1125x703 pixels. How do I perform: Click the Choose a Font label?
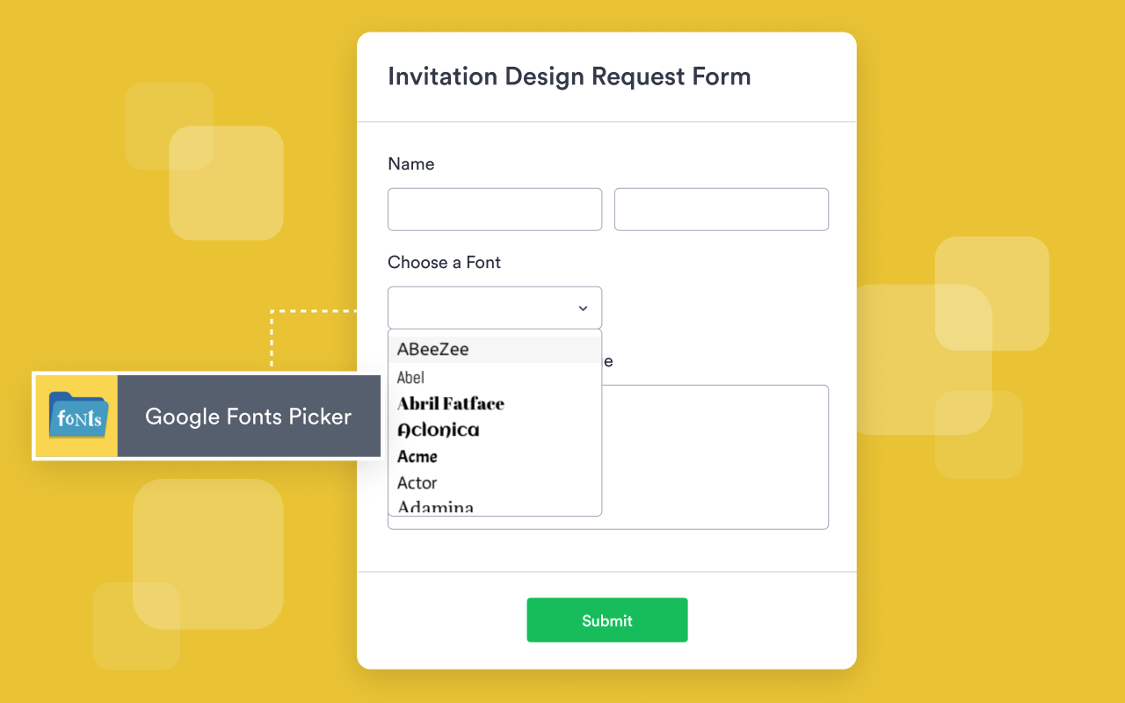pyautogui.click(x=444, y=262)
